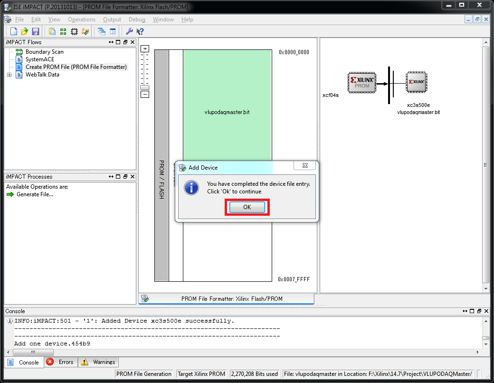Select PROM File Formatter document tab
Screen dimensions: 494x383
pos(226,298)
